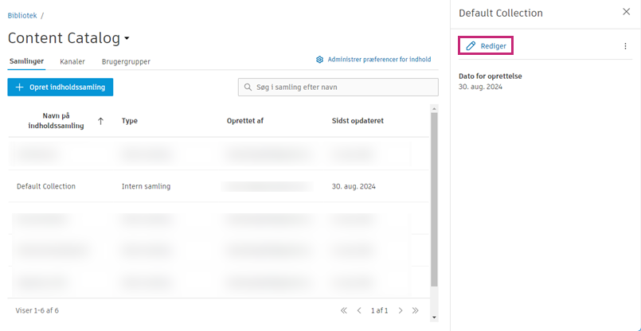Select the Samlinger tab
This screenshot has width=641, height=331.
coord(26,61)
